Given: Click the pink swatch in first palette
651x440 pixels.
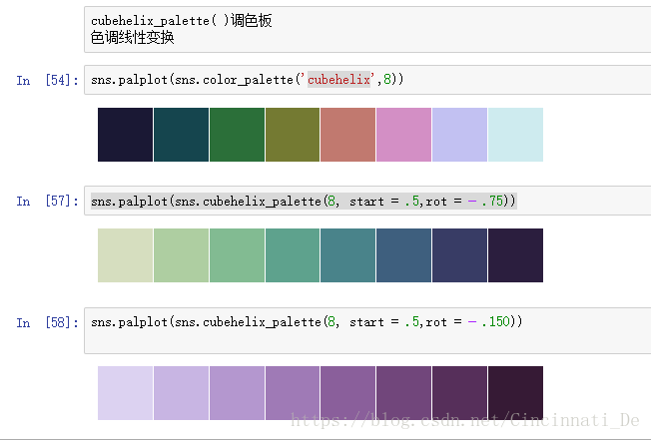Looking at the screenshot, I should 403,135.
